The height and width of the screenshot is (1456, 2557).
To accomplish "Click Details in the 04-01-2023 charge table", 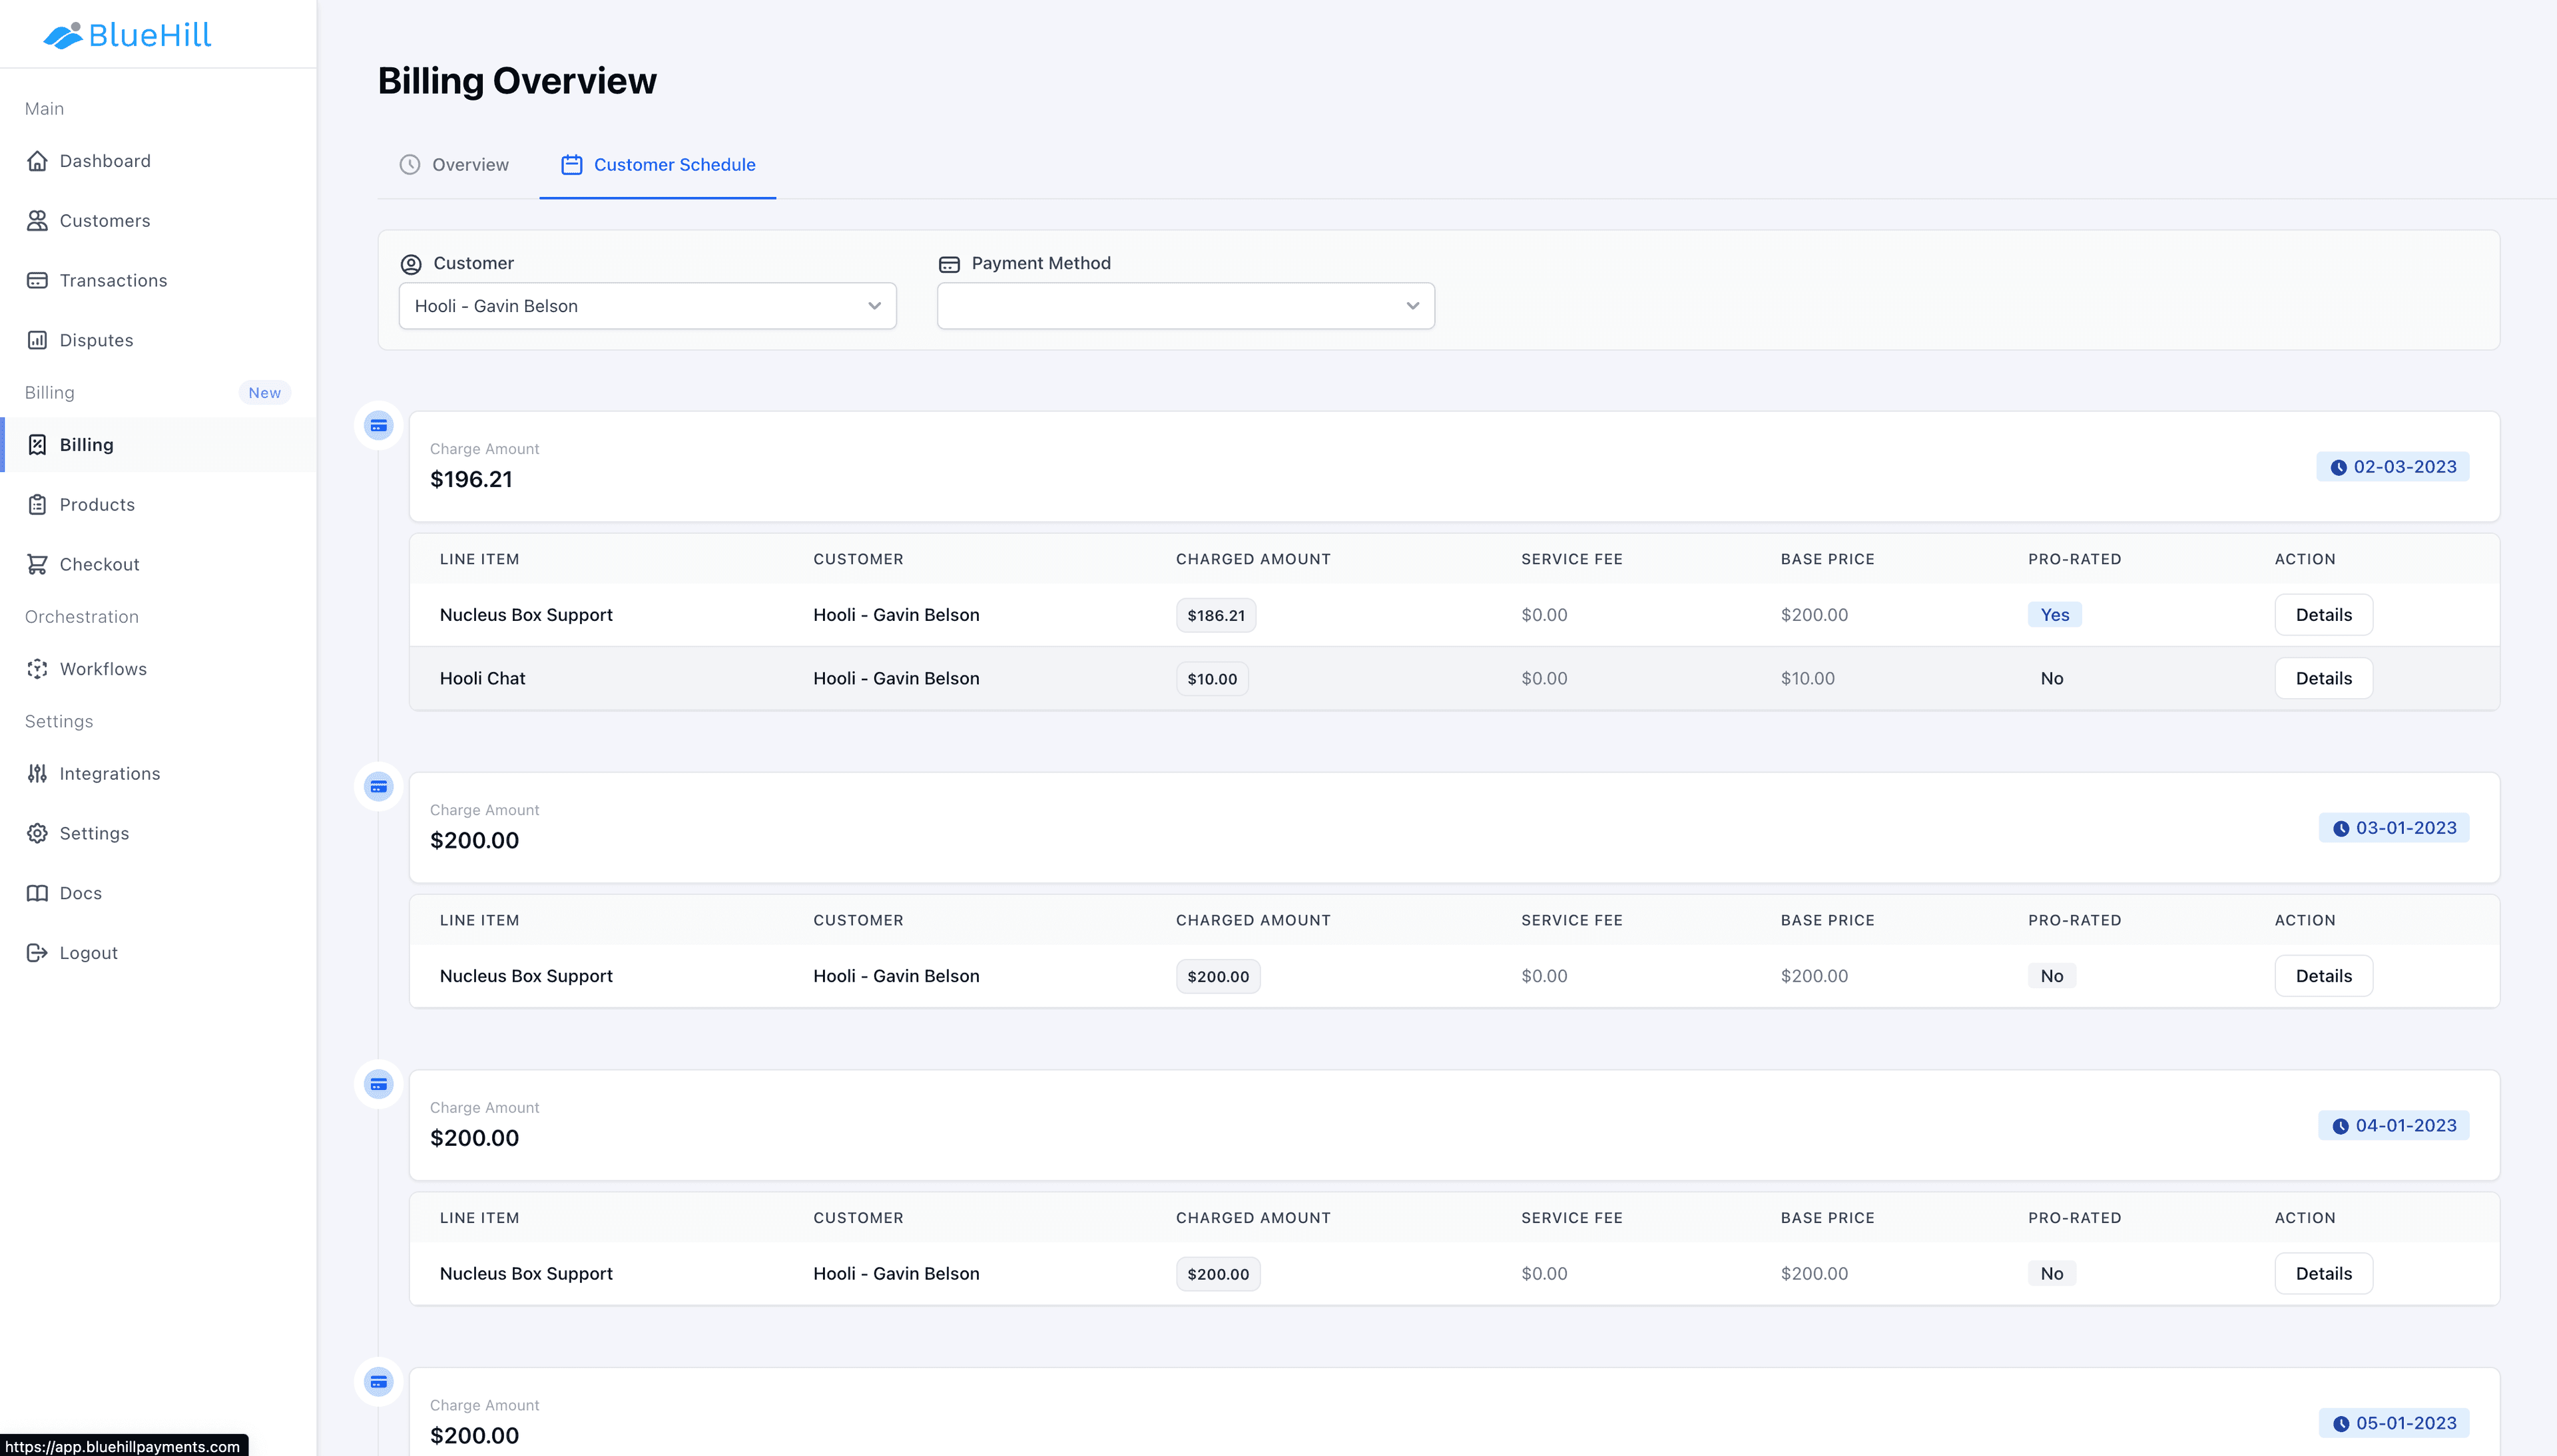I will [2323, 1274].
